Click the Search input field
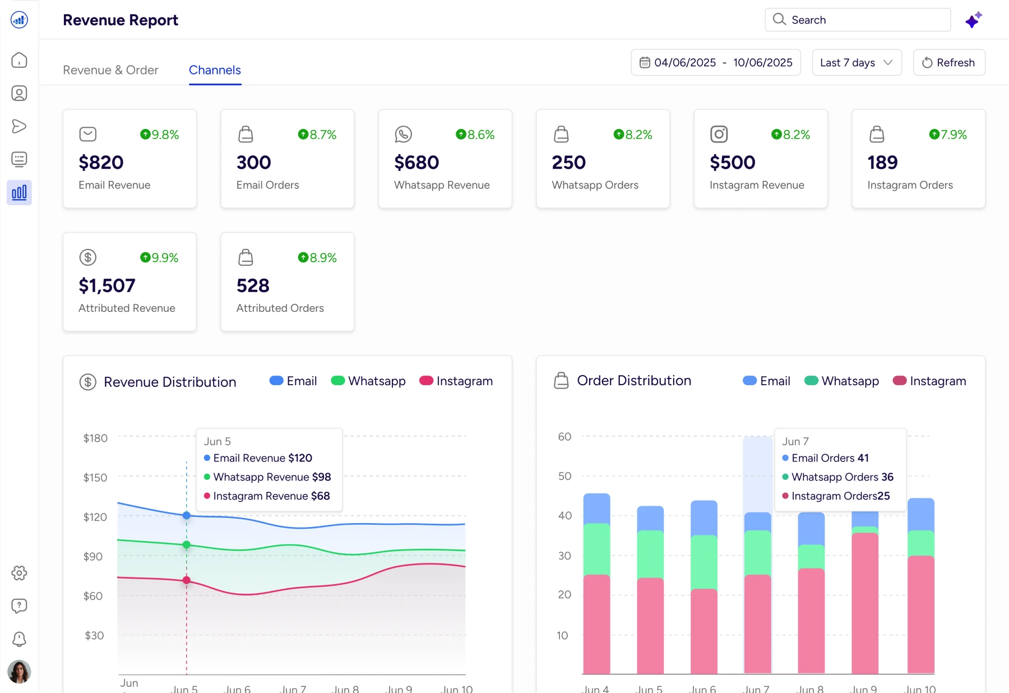The image size is (1009, 693). [858, 20]
